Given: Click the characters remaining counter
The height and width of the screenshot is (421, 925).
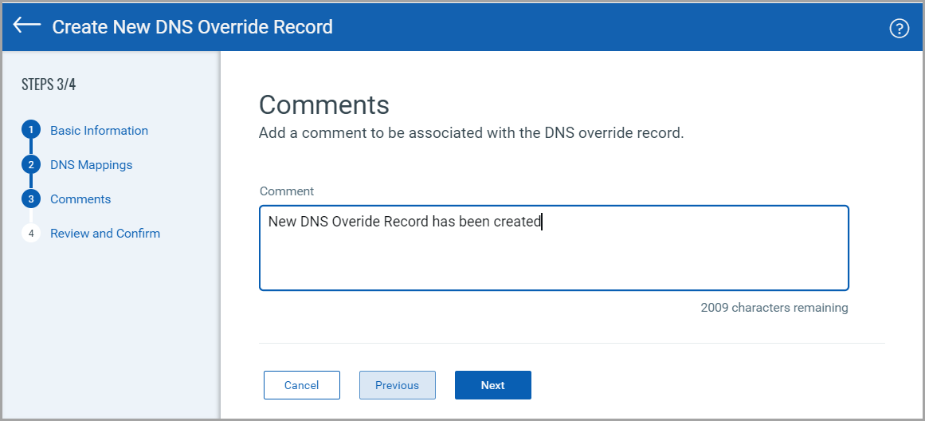Looking at the screenshot, I should (774, 308).
